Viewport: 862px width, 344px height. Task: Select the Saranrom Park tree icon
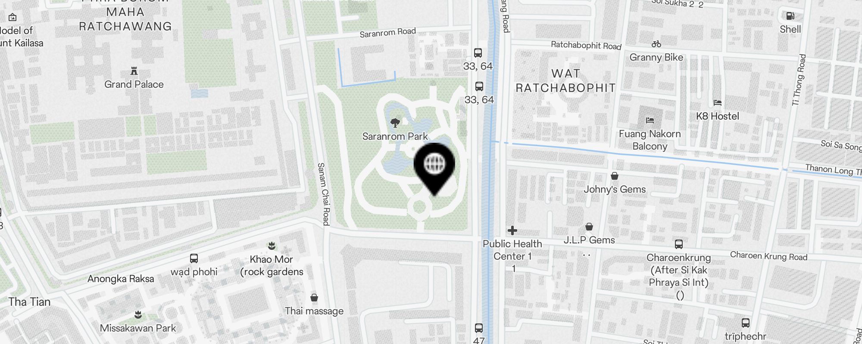[395, 123]
